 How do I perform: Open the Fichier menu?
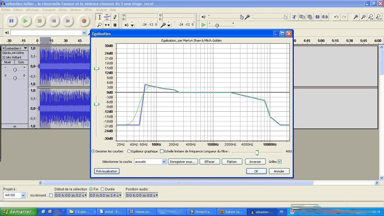(x=6, y=10)
